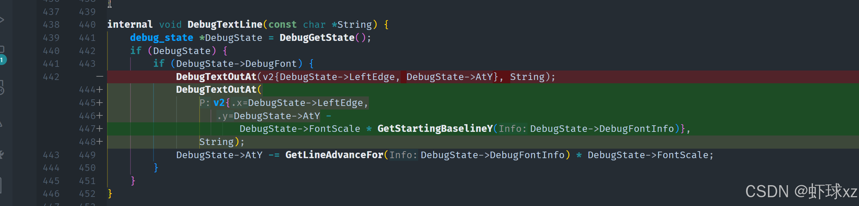
Task: Click the DebugTextLine function name
Action: pyautogui.click(x=224, y=24)
